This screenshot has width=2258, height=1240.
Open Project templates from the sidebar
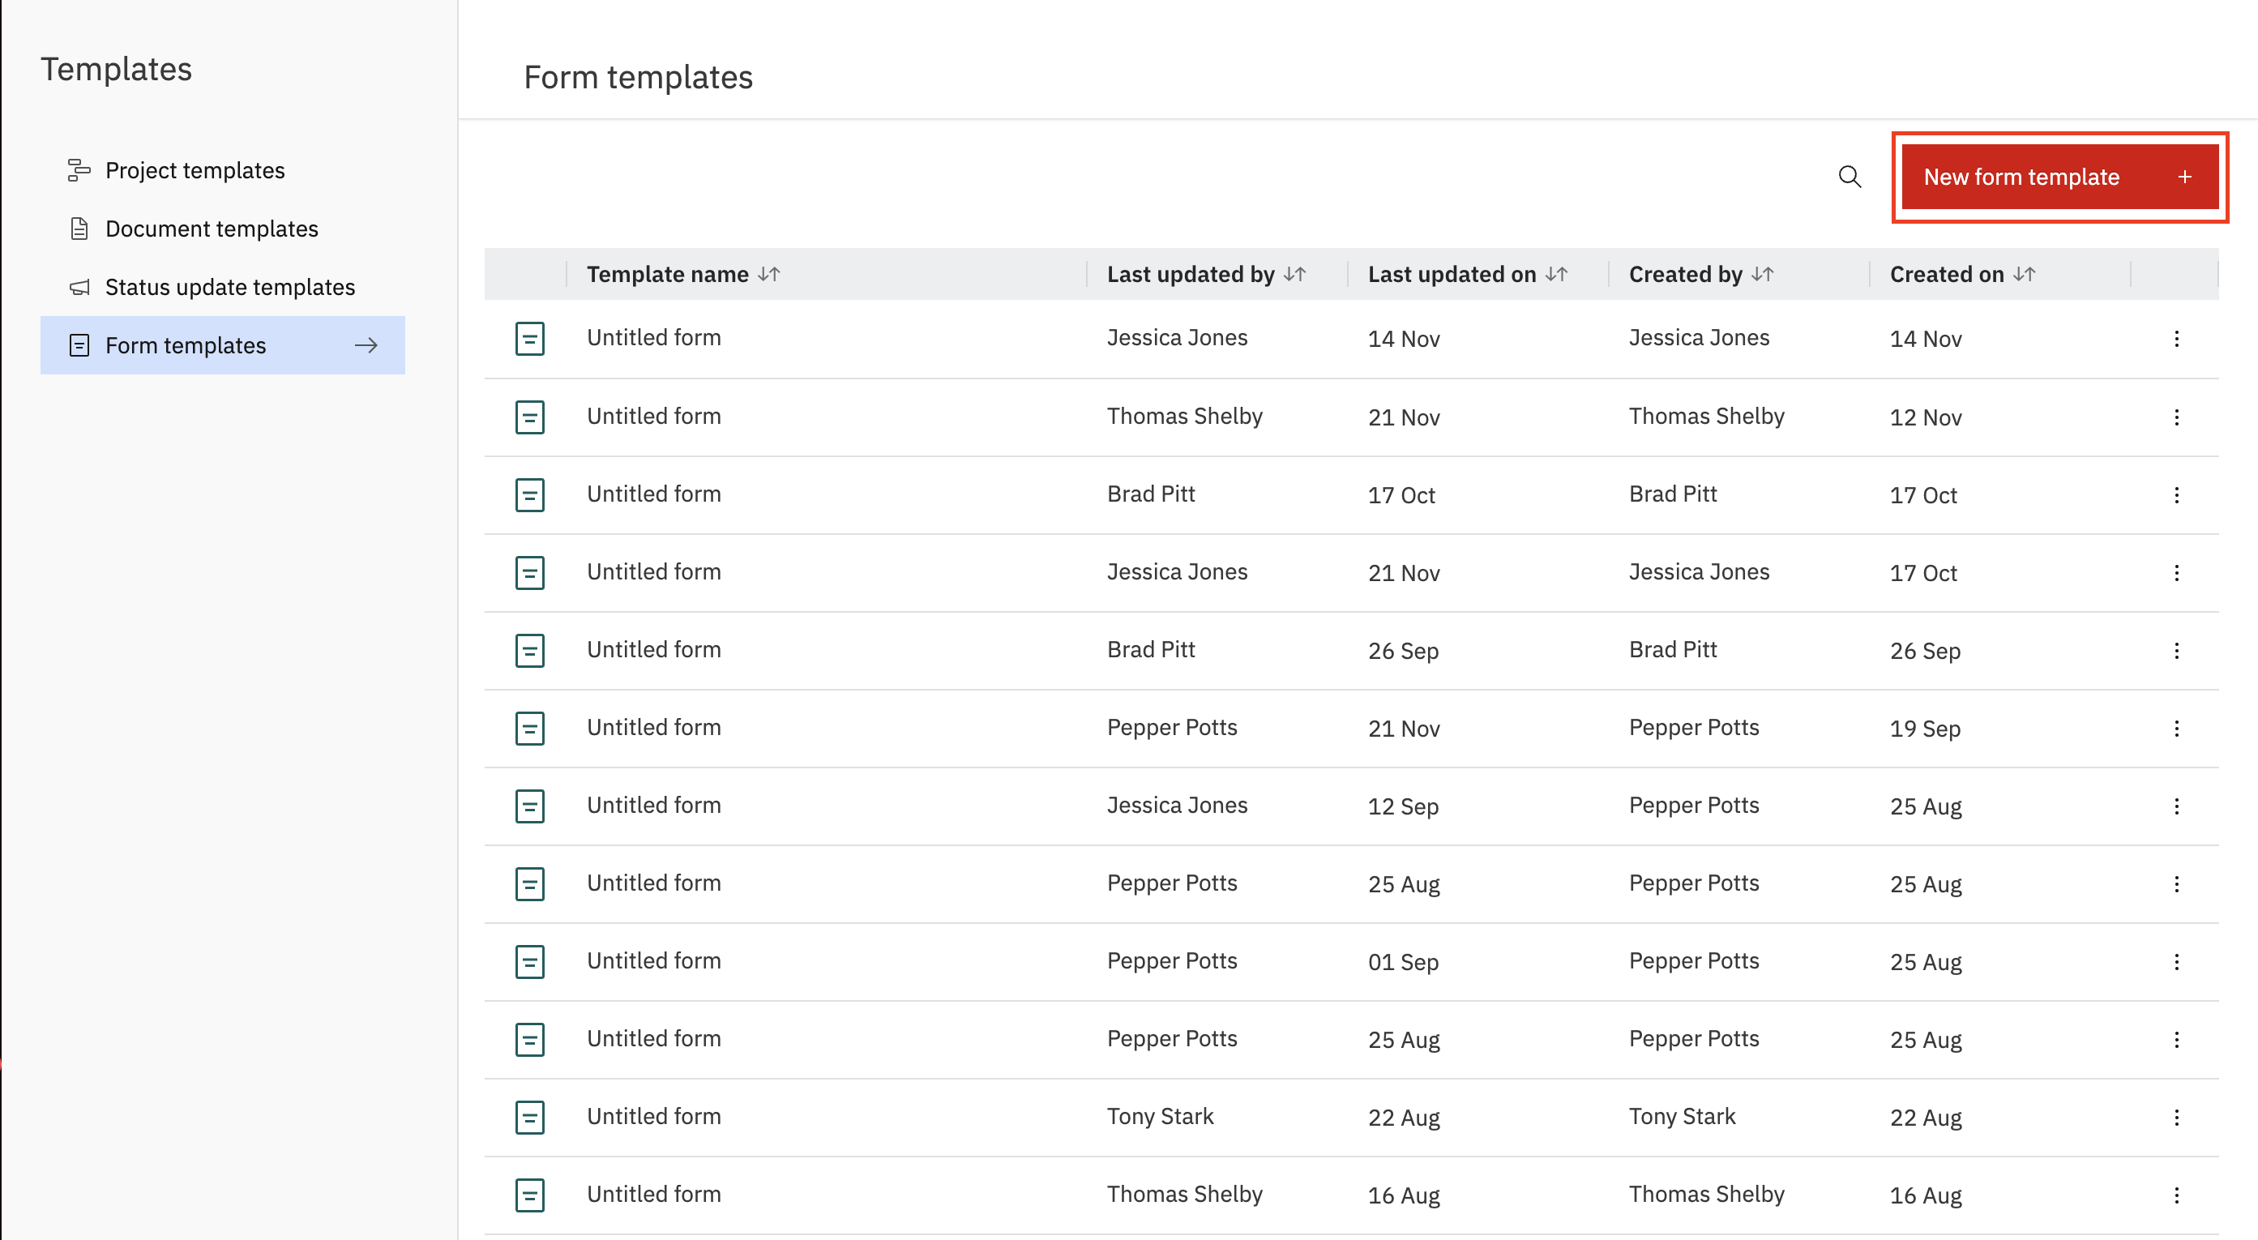tap(195, 170)
